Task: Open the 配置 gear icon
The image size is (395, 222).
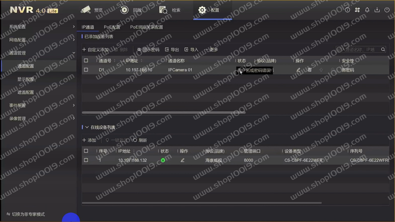Action: tap(202, 10)
